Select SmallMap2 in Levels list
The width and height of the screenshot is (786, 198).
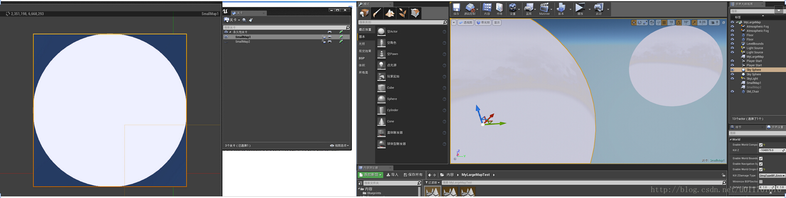tap(243, 42)
